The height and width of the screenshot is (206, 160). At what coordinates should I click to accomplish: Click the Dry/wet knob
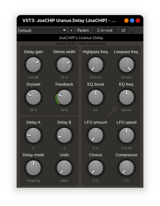pyautogui.click(x=33, y=97)
